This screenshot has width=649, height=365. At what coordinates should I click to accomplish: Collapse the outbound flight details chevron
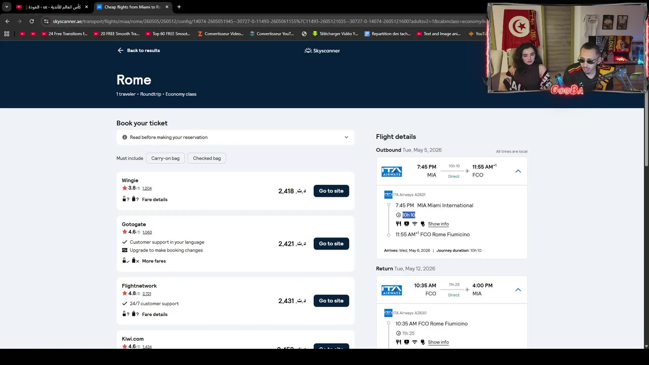(518, 171)
